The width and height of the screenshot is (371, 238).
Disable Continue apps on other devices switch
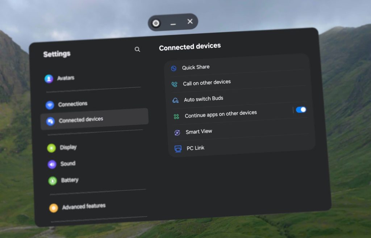(x=301, y=110)
